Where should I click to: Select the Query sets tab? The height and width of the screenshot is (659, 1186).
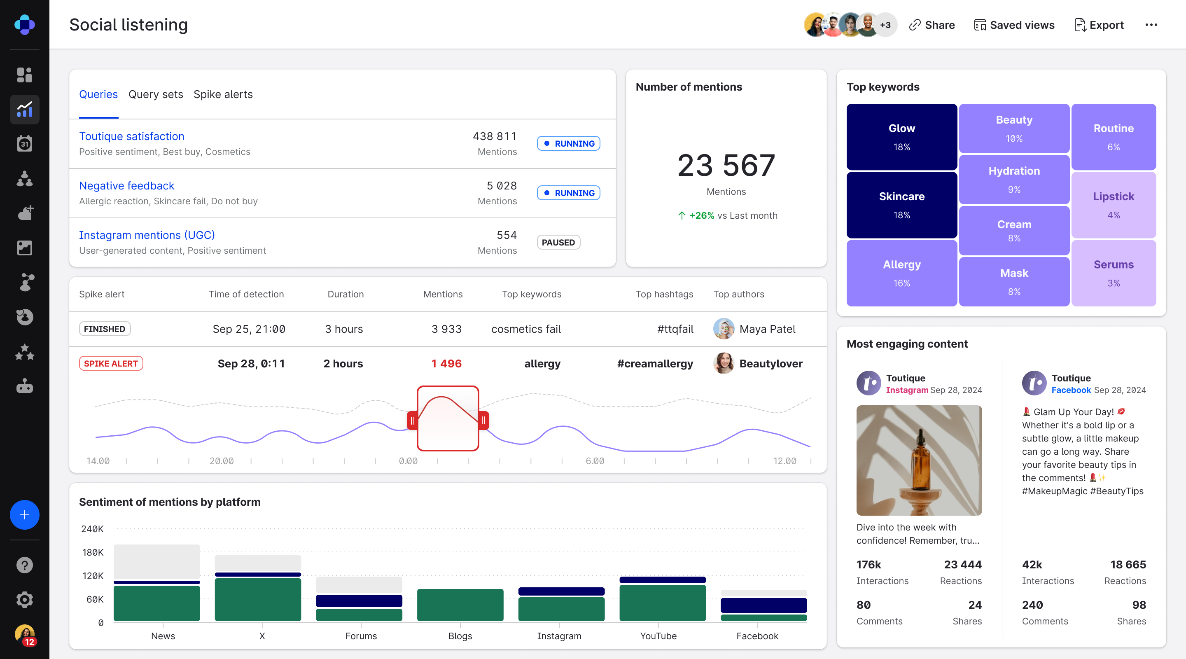click(156, 94)
